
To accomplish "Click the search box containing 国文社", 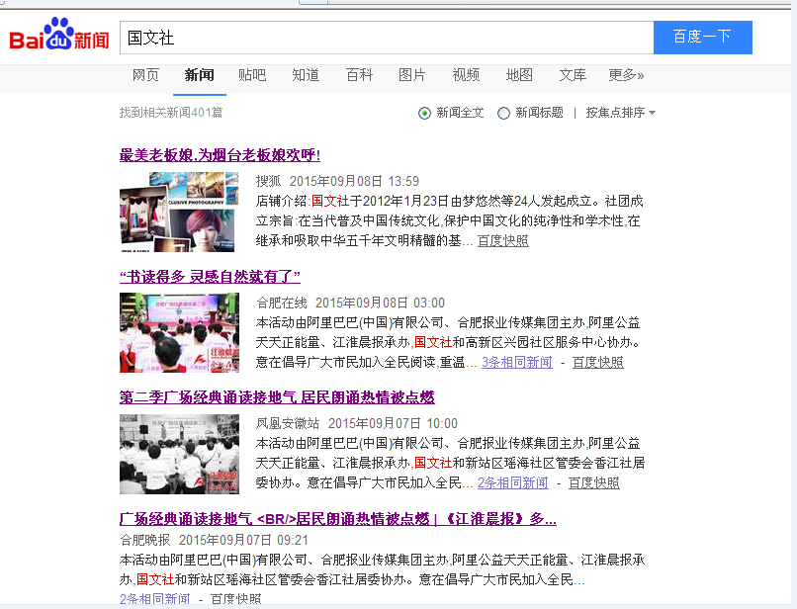I will [387, 38].
